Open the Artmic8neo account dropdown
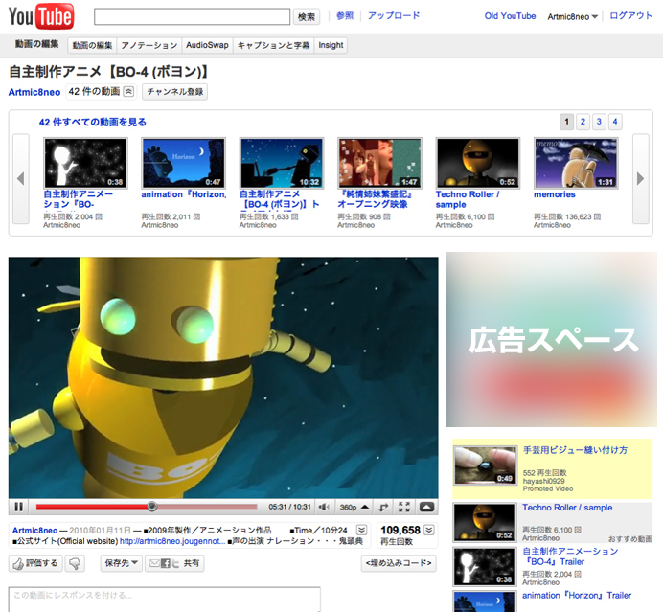663x612 pixels. point(573,17)
